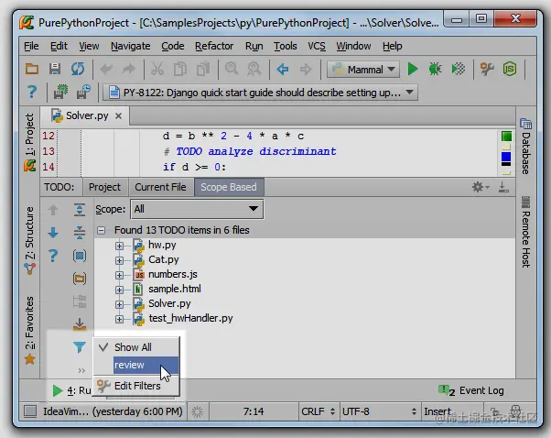The width and height of the screenshot is (551, 438).
Task: Run the Mammal configuration with green play
Action: (x=413, y=69)
